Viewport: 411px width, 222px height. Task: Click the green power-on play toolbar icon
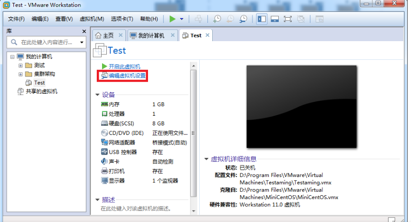(172, 19)
